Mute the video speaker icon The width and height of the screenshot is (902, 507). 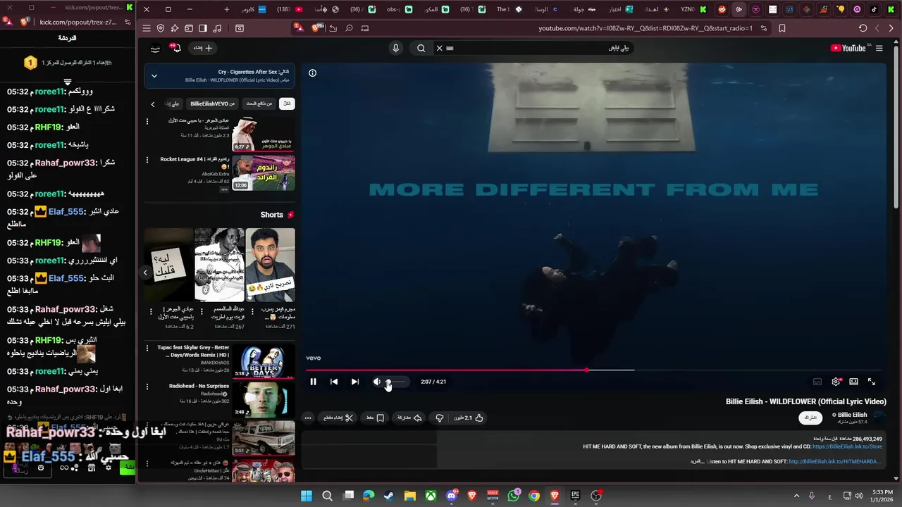pos(377,382)
